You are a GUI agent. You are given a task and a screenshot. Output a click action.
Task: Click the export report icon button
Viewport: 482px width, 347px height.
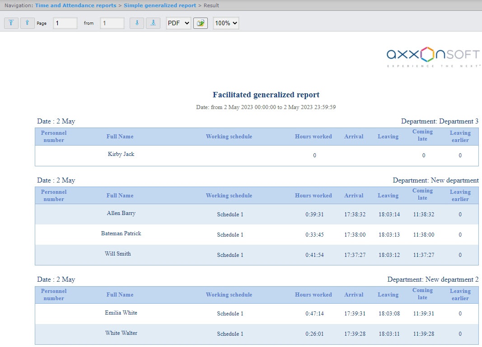pyautogui.click(x=201, y=23)
